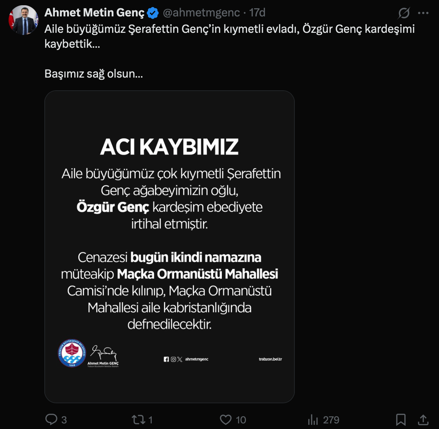The width and height of the screenshot is (439, 429).
Task: Click the Facebook icon in the image
Action: (166, 359)
